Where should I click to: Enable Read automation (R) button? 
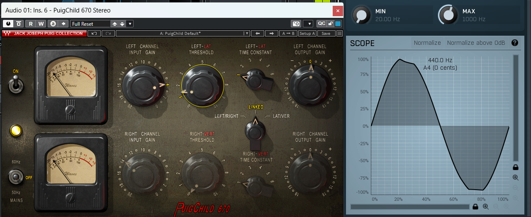[31, 24]
